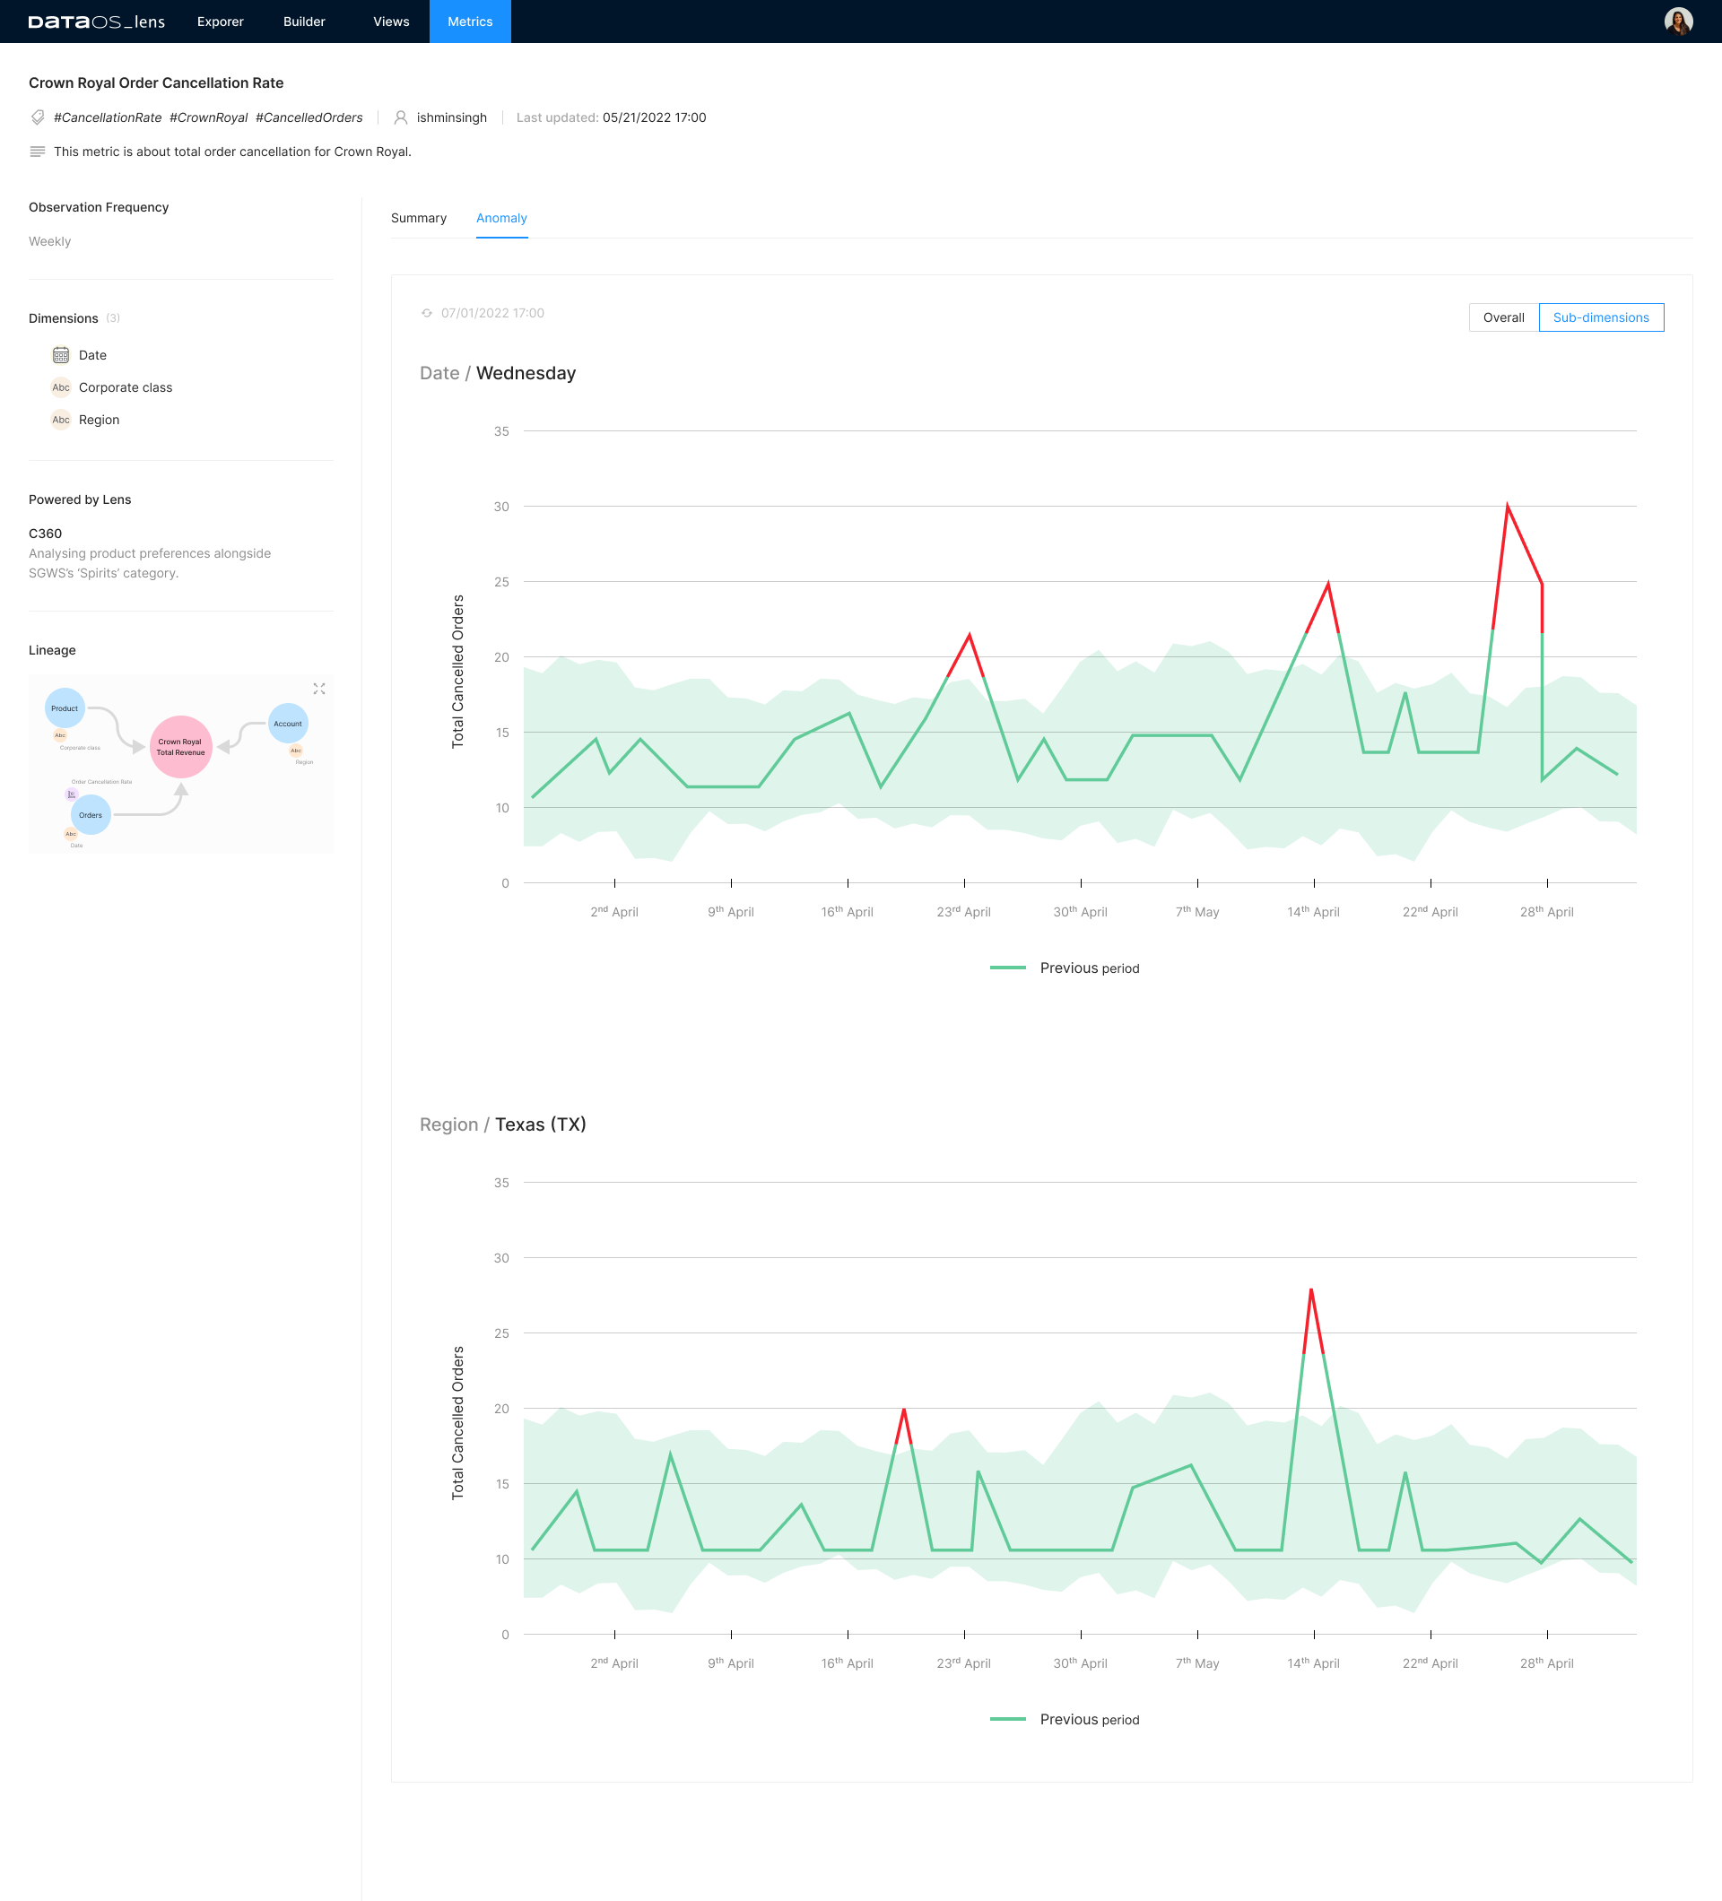Click the Abc icon for Region

61,420
